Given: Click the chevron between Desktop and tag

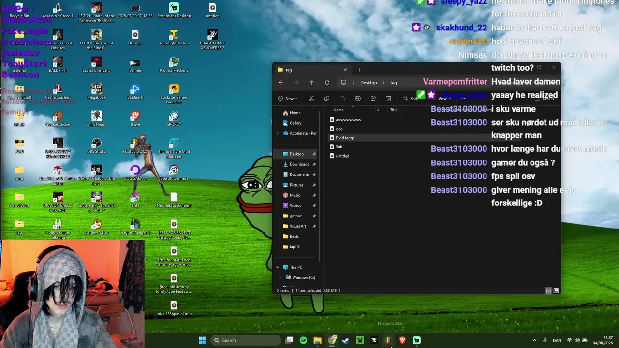Looking at the screenshot, I should coord(384,83).
